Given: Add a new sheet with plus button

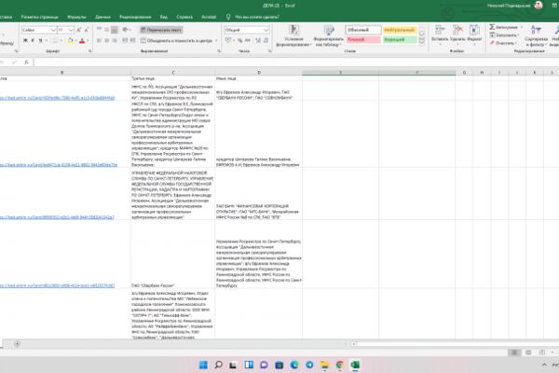Looking at the screenshot, I should pos(17,344).
